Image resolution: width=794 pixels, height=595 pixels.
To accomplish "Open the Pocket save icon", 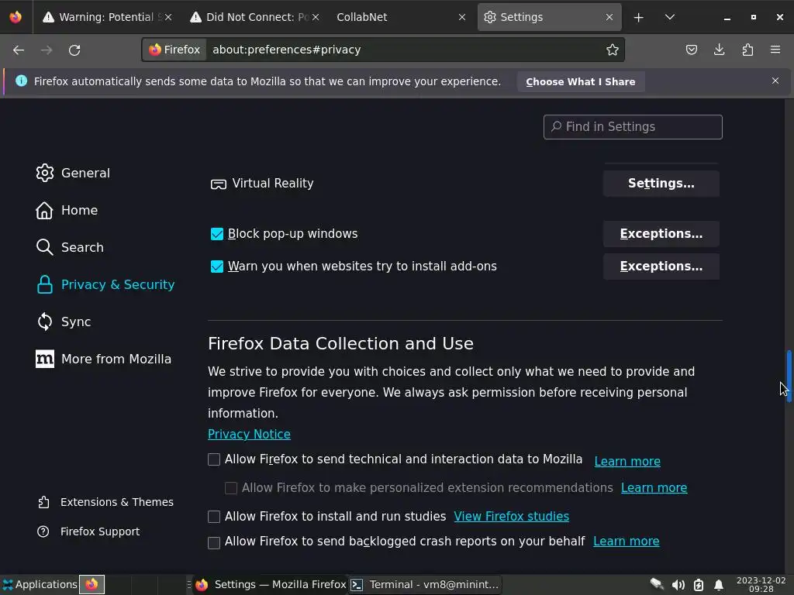I will coord(691,50).
